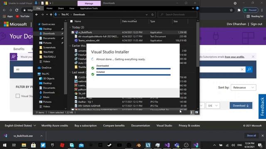This screenshot has height=149, width=266.
Task: Switch to Share ribbon tab
Action: 61,8
